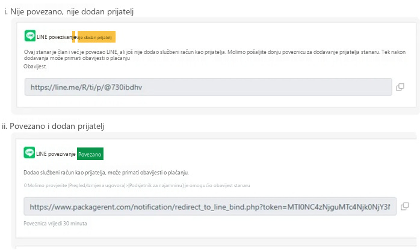This screenshot has height=250, width=420.
Task: Click the LINE logo in second card
Action: click(29, 153)
